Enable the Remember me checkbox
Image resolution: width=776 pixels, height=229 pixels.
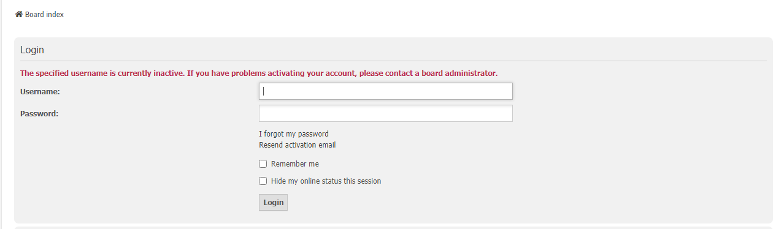[263, 164]
